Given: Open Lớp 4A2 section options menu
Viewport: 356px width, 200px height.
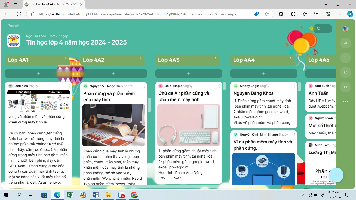Looking at the screenshot, I should [140, 59].
